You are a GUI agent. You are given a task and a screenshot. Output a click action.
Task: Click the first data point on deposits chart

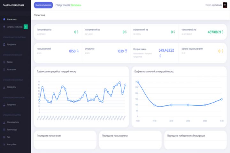[138, 82]
